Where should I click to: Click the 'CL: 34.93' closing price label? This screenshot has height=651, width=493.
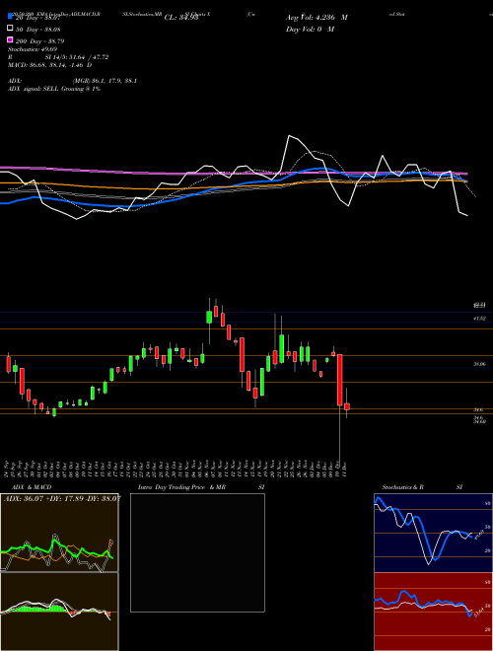pos(181,18)
